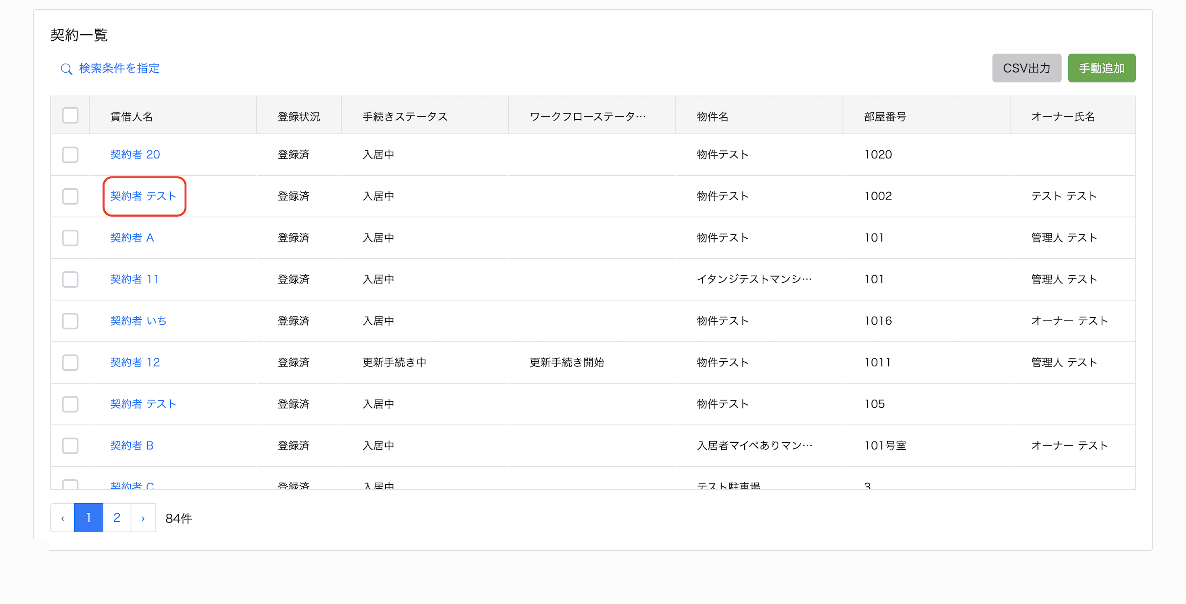
Task: Click the green 手動追加 button
Action: click(1101, 68)
